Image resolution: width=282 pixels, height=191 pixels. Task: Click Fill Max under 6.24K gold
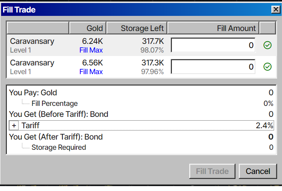tap(91, 50)
